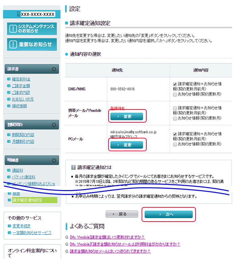Open システムメンテナンスのお知らせ banner
The width and height of the screenshot is (236, 259).
pyautogui.click(x=32, y=29)
